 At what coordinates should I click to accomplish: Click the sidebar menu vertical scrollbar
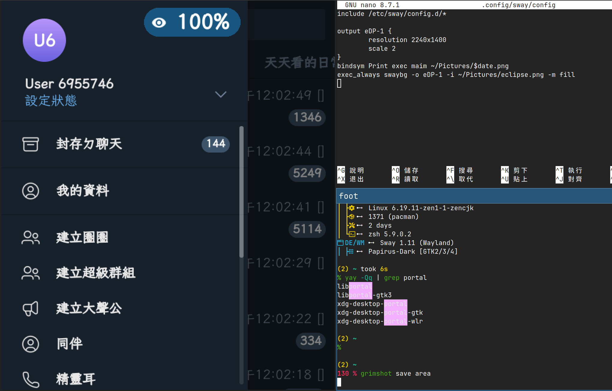241,192
